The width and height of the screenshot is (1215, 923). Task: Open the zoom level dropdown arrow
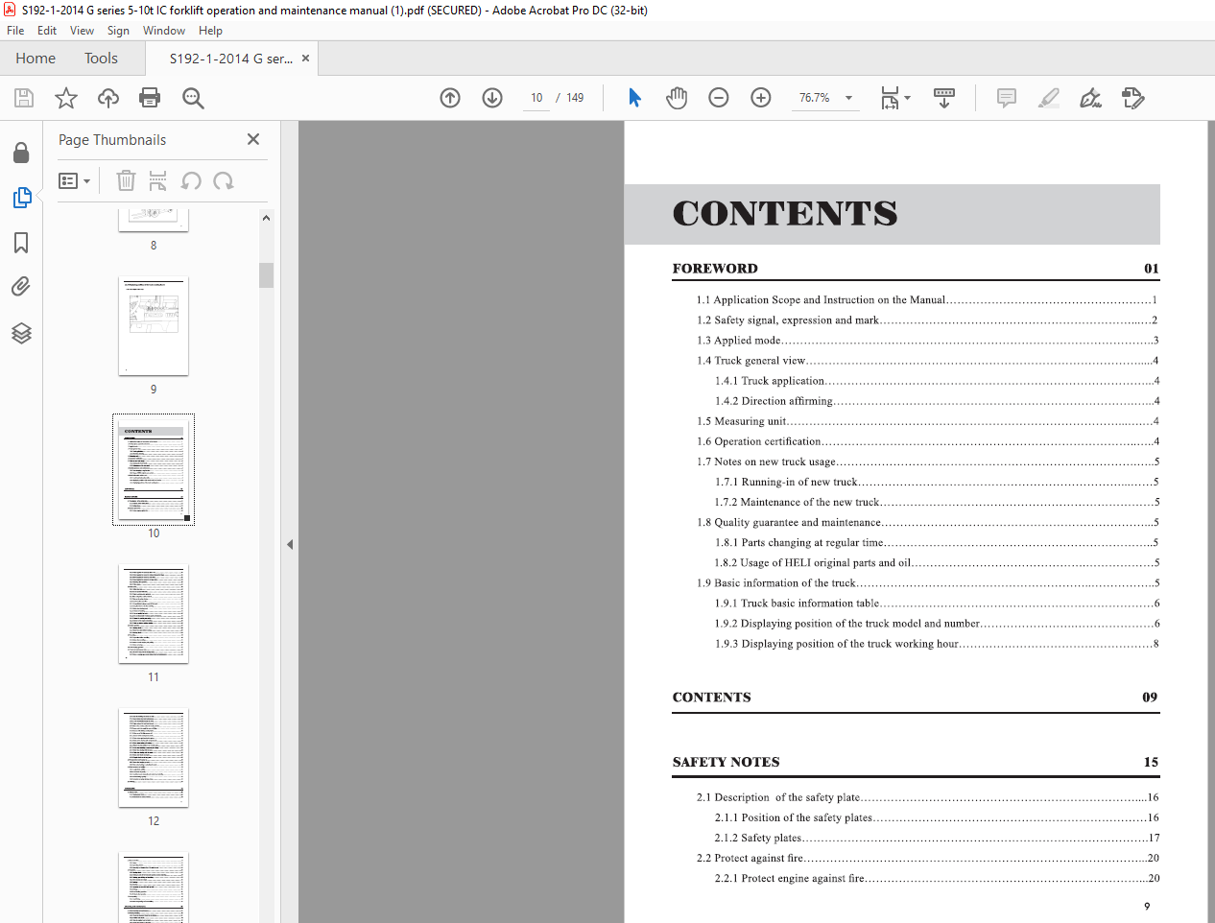click(848, 98)
